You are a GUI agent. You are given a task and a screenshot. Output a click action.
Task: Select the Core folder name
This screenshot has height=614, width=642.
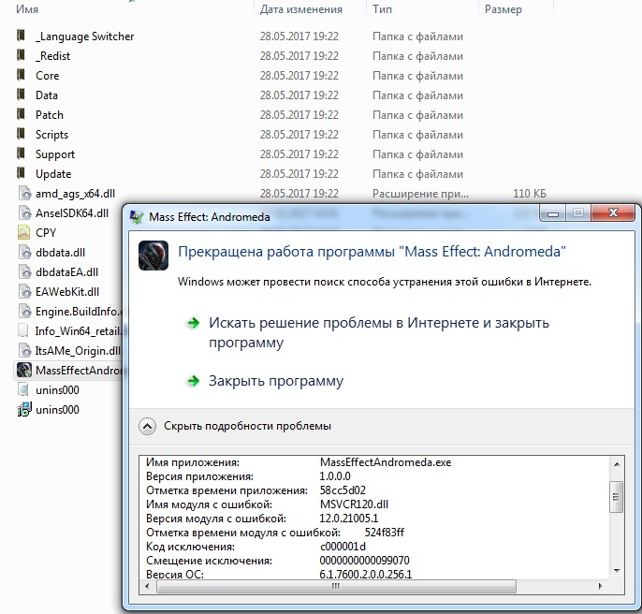[x=48, y=76]
